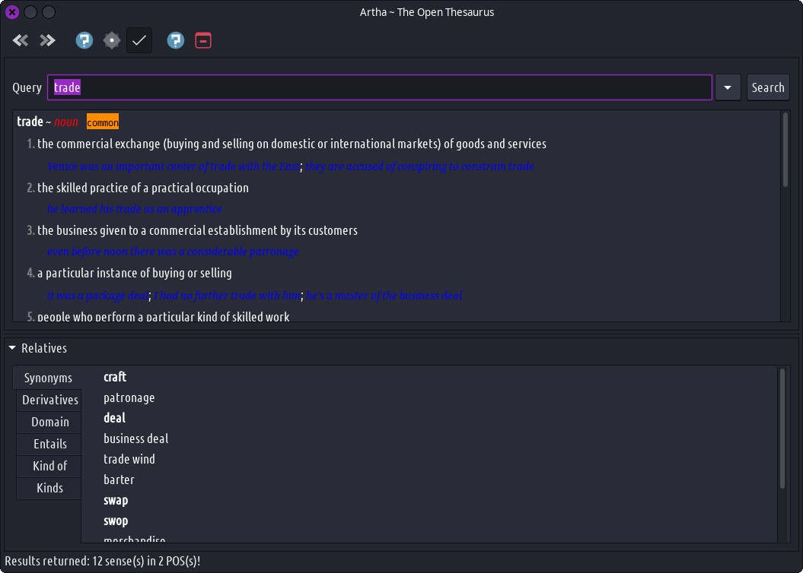The height and width of the screenshot is (573, 803).
Task: Select the synonym "craft" in the list
Action: click(115, 377)
